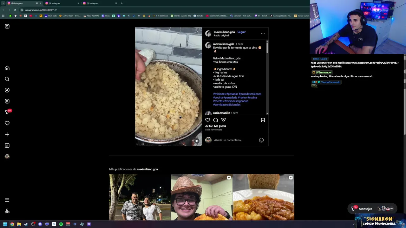The image size is (406, 228).
Task: Open profile avatar in sidebar
Action: (x=7, y=156)
